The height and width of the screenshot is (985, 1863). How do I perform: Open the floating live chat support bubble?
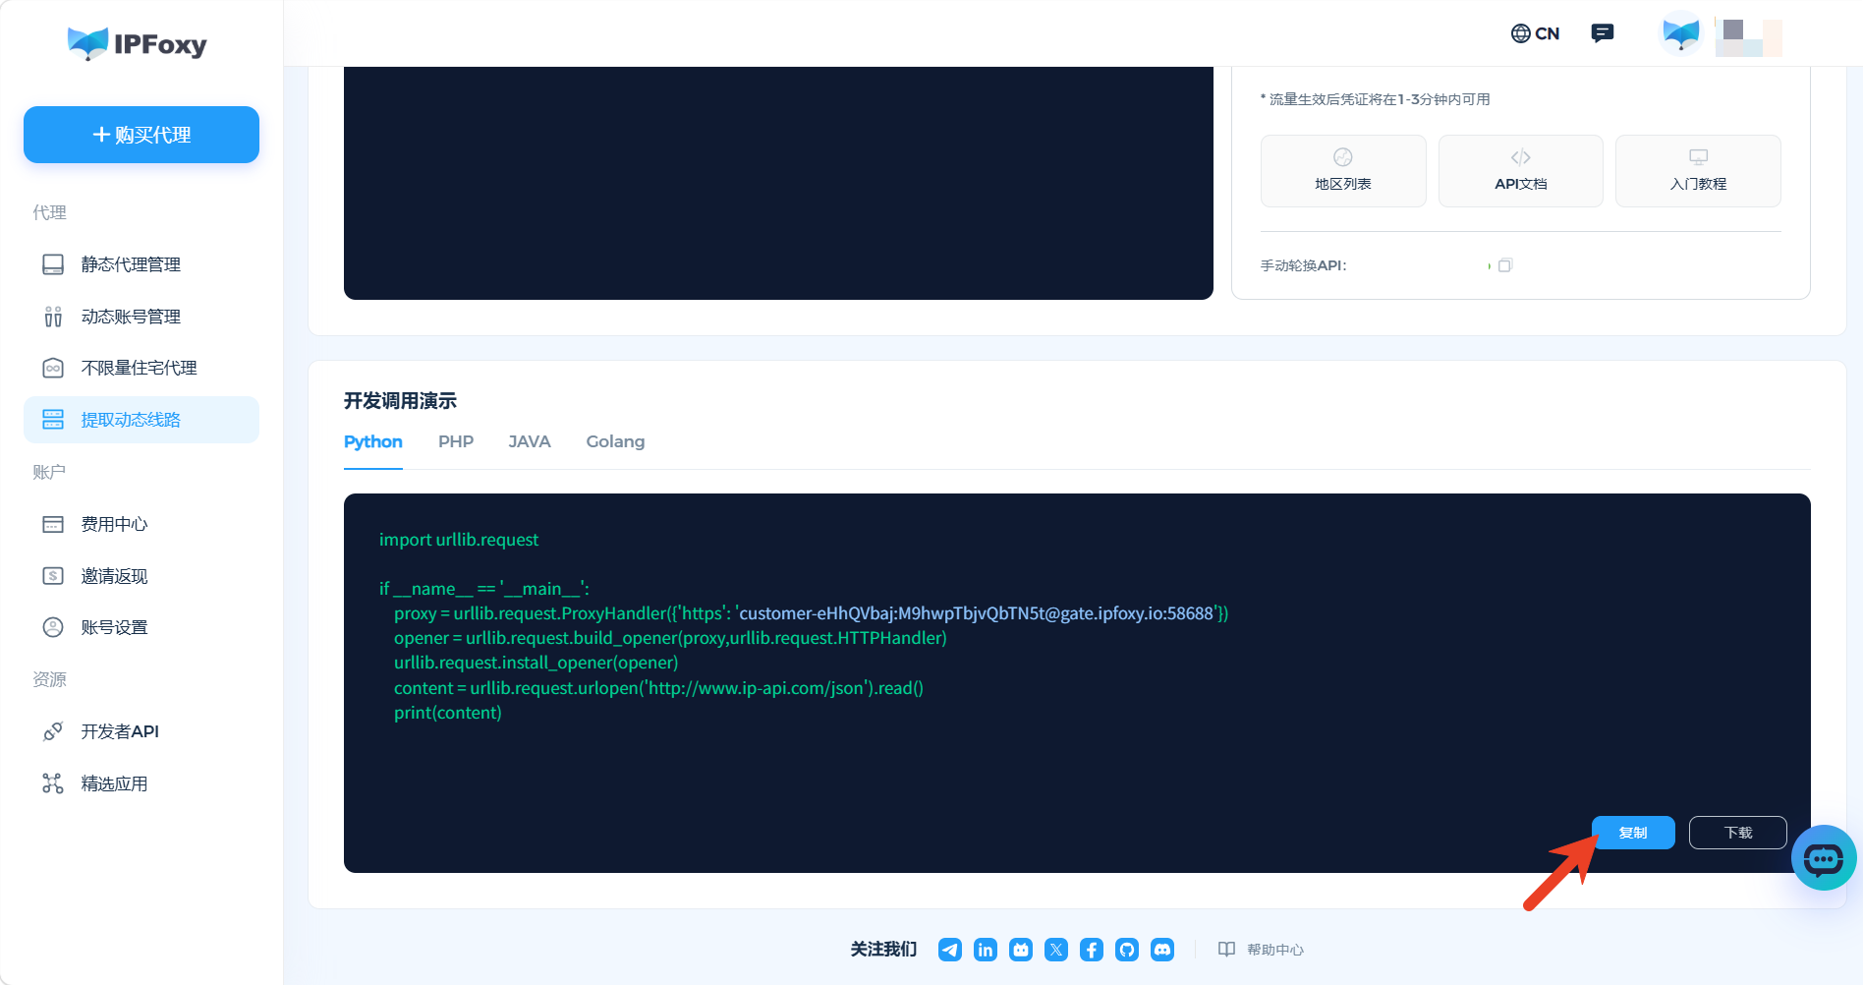point(1824,858)
